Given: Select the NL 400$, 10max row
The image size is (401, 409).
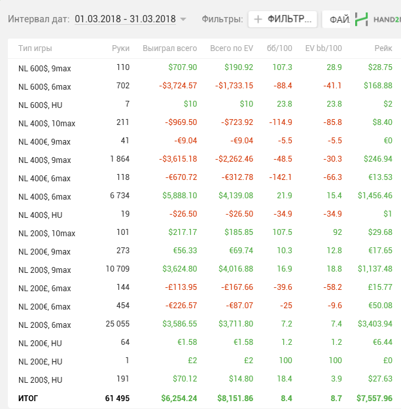Looking at the screenshot, I should [x=46, y=123].
